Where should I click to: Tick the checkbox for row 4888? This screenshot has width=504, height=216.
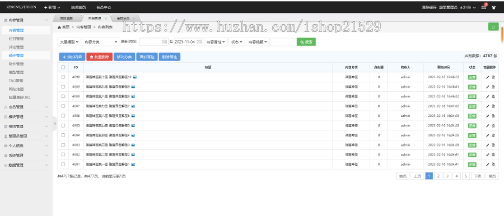pyautogui.click(x=63, y=96)
